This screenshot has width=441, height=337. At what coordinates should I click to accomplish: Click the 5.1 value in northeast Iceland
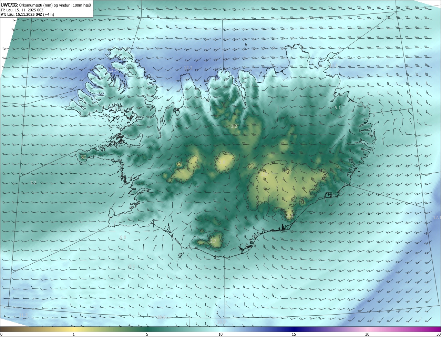click(x=338, y=108)
